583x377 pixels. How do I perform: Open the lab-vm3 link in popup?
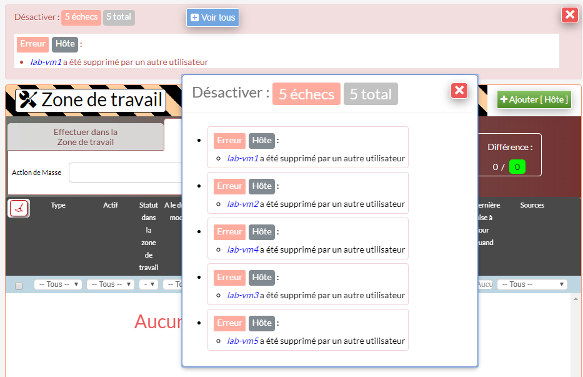(243, 296)
